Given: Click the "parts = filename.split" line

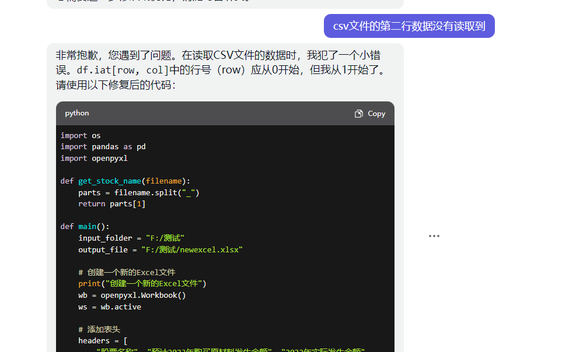Looking at the screenshot, I should click(x=139, y=192).
